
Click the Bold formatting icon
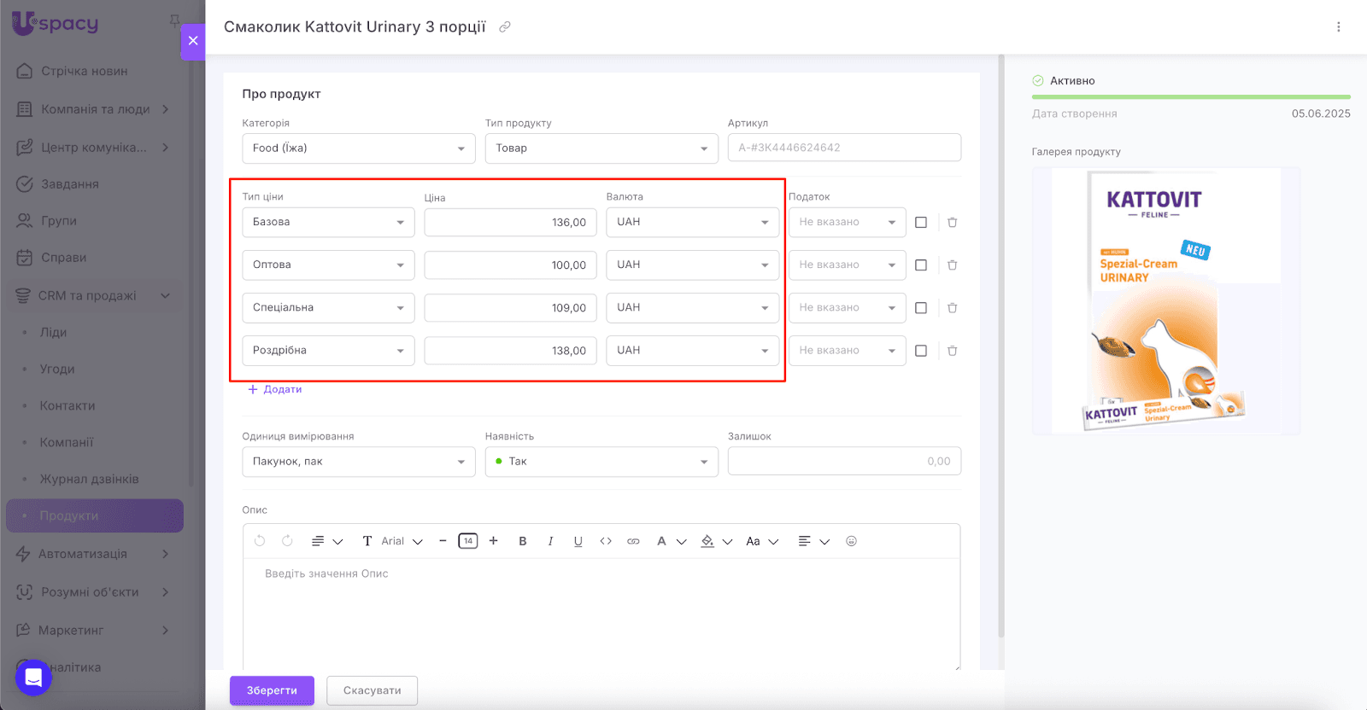pyautogui.click(x=523, y=541)
